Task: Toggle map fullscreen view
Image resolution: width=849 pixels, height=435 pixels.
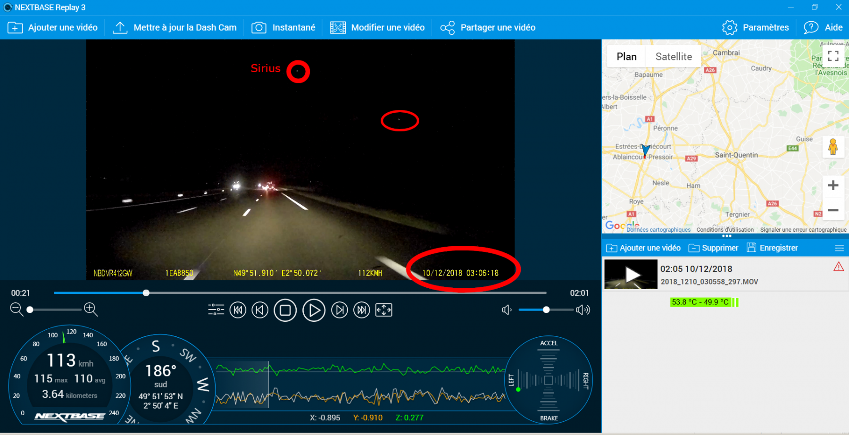Action: 833,56
